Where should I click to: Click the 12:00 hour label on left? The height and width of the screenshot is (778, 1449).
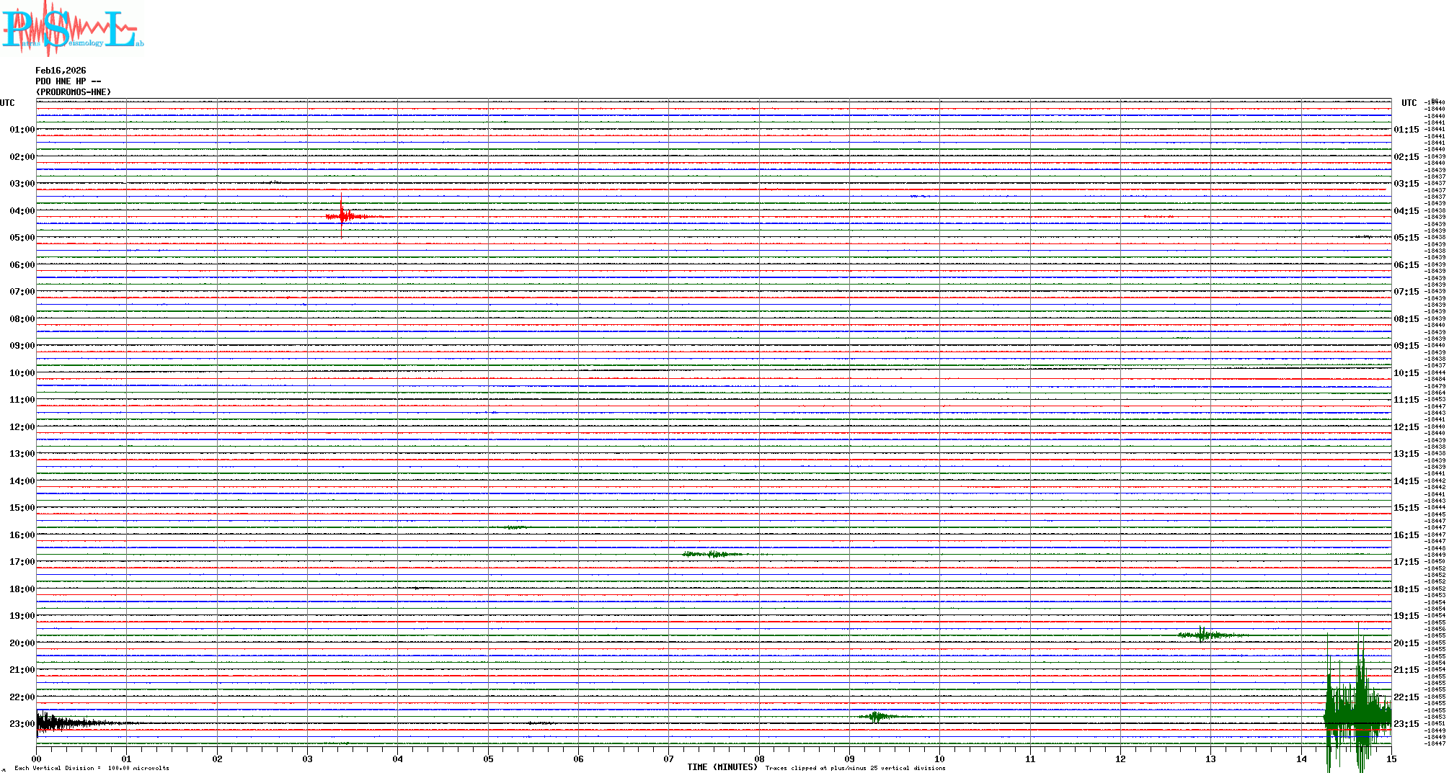22,427
